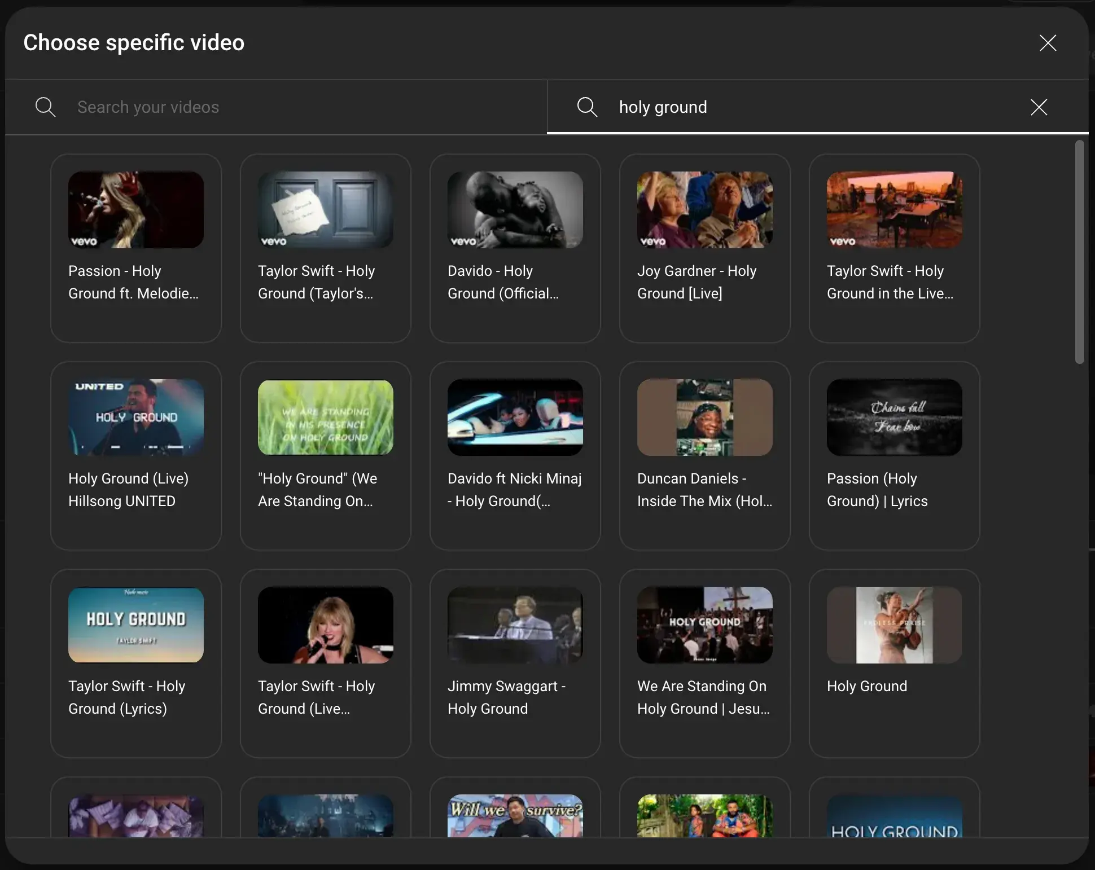Pick Jimmy Swaggart - Holy Ground thumbnail
Image resolution: width=1095 pixels, height=870 pixels.
(x=515, y=625)
